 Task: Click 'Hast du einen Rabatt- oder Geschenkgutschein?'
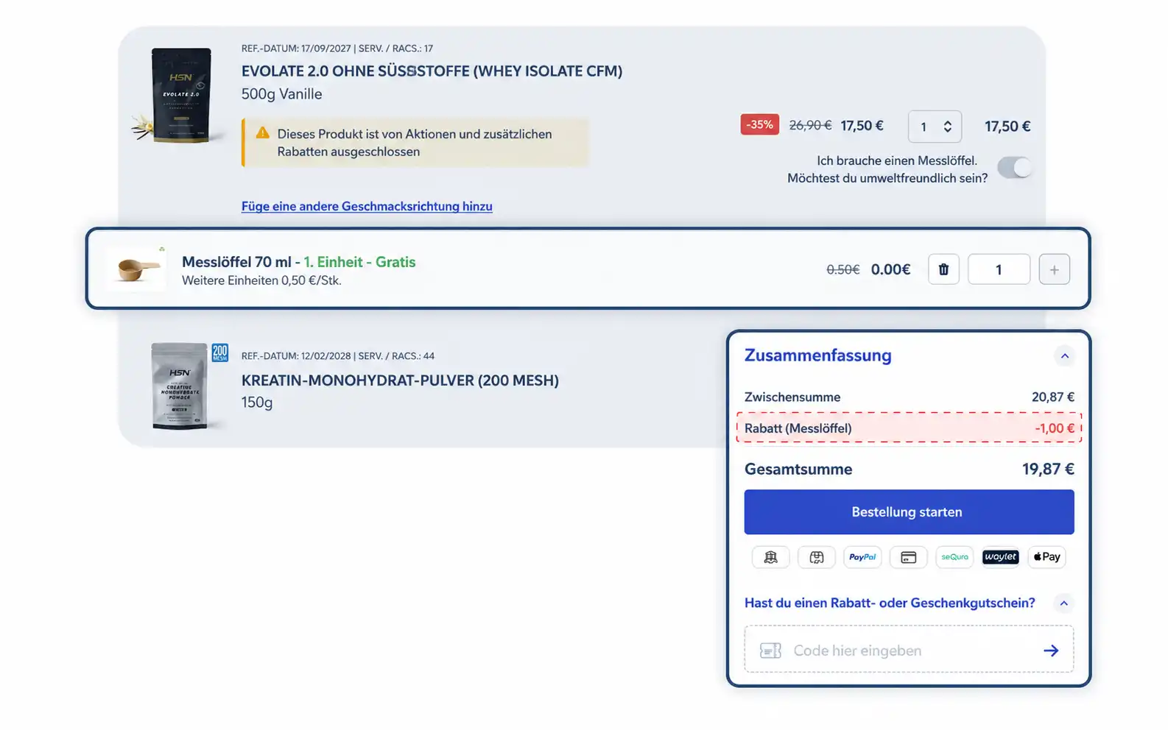click(x=890, y=603)
